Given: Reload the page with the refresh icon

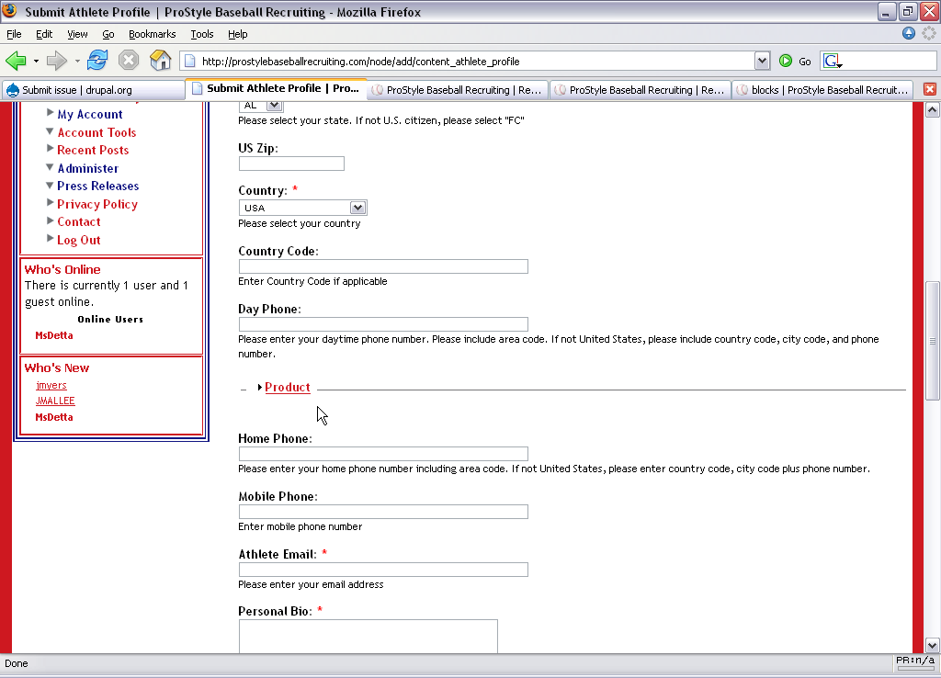Looking at the screenshot, I should (x=97, y=61).
